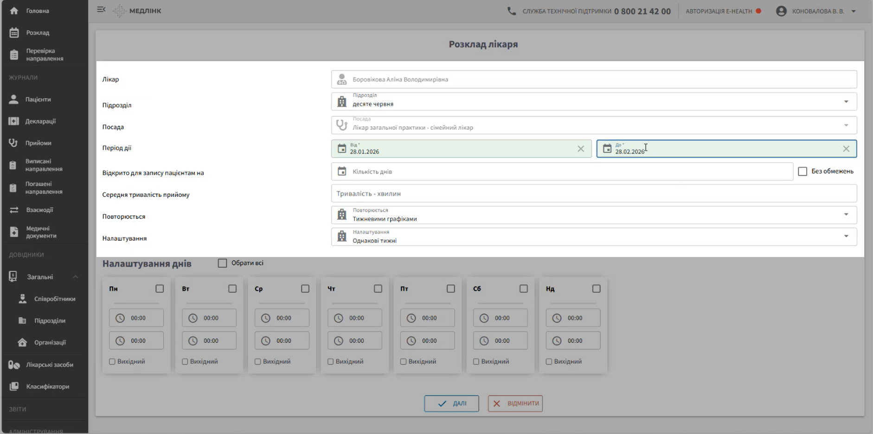Enable the 'Без обмежень' checkbox
This screenshot has height=434, width=873.
[x=802, y=171]
